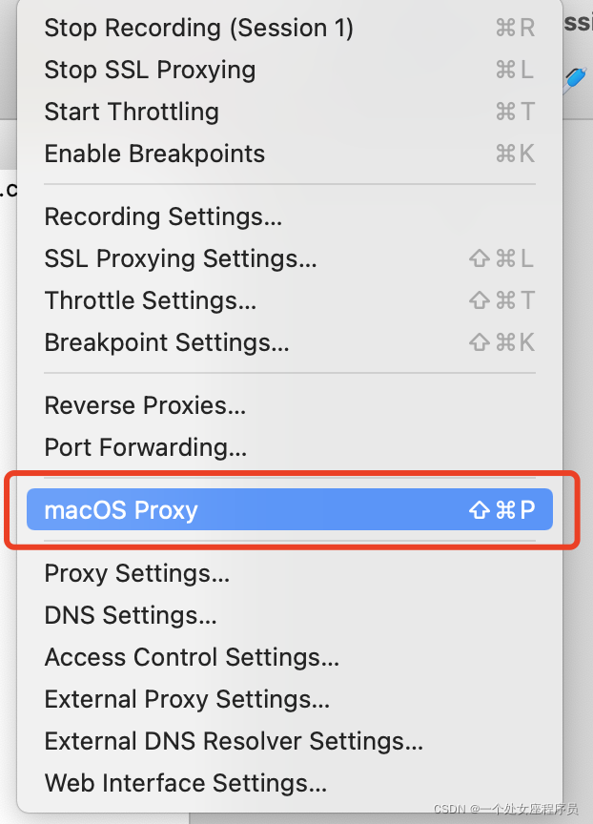Toggle macOS Proxy option
Viewport: 593px width, 824px height.
click(x=290, y=509)
